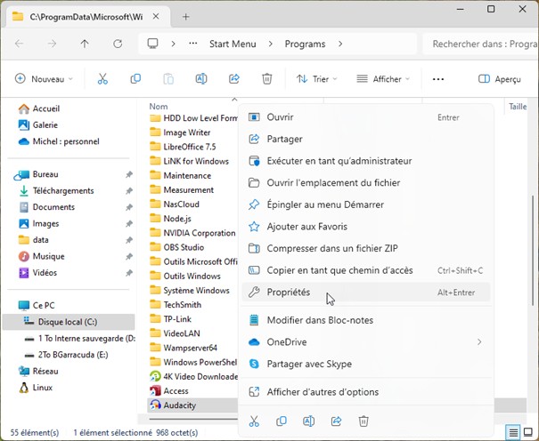Screen dimensions: 539x441
Task: Click the copy icon at context menu bottom
Action: pyautogui.click(x=281, y=421)
